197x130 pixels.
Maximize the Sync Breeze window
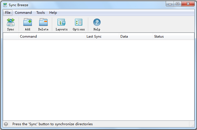tap(178, 4)
